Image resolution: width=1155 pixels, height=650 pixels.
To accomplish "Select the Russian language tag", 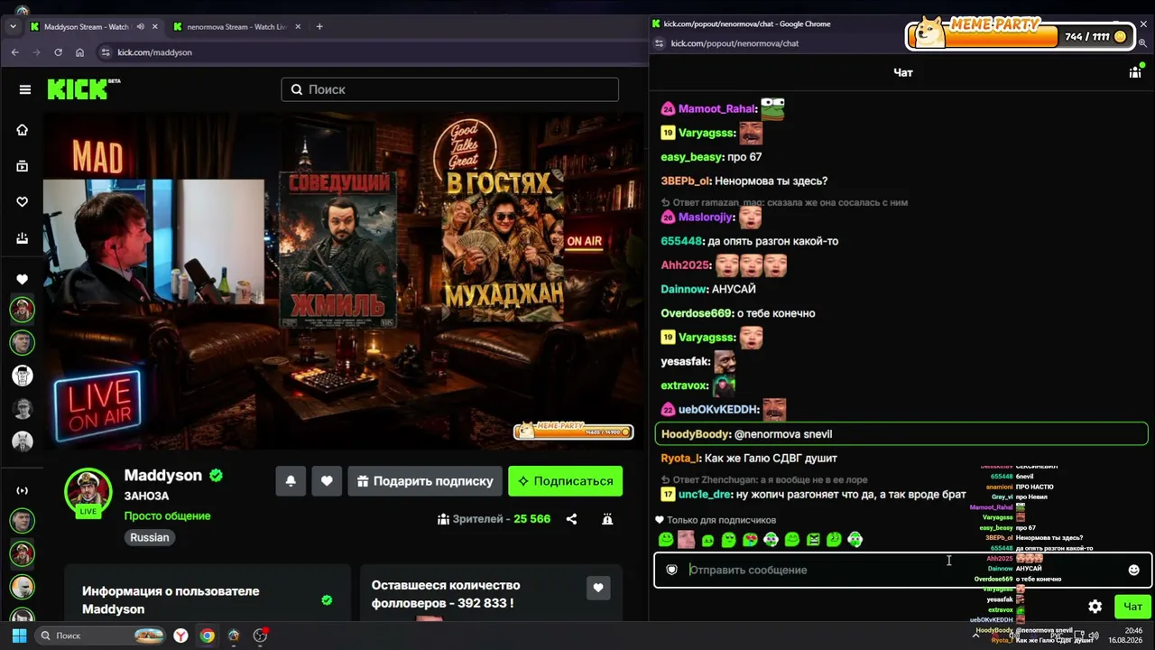I will click(x=149, y=537).
